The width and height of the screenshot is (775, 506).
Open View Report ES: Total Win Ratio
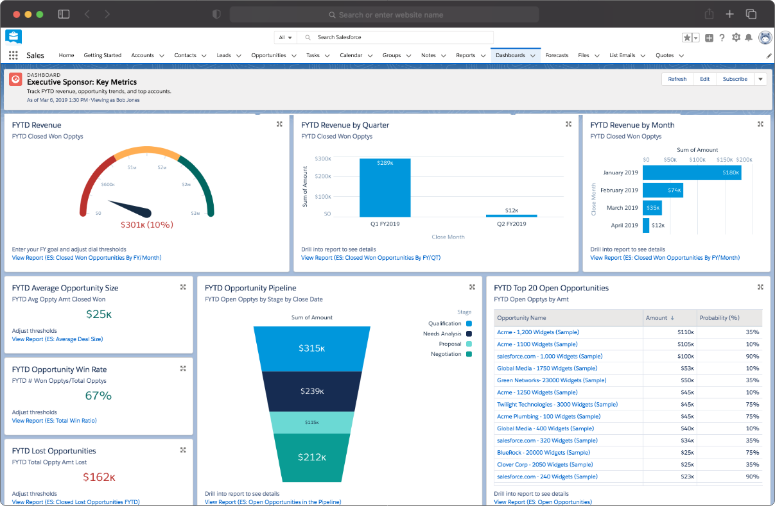[x=56, y=421]
